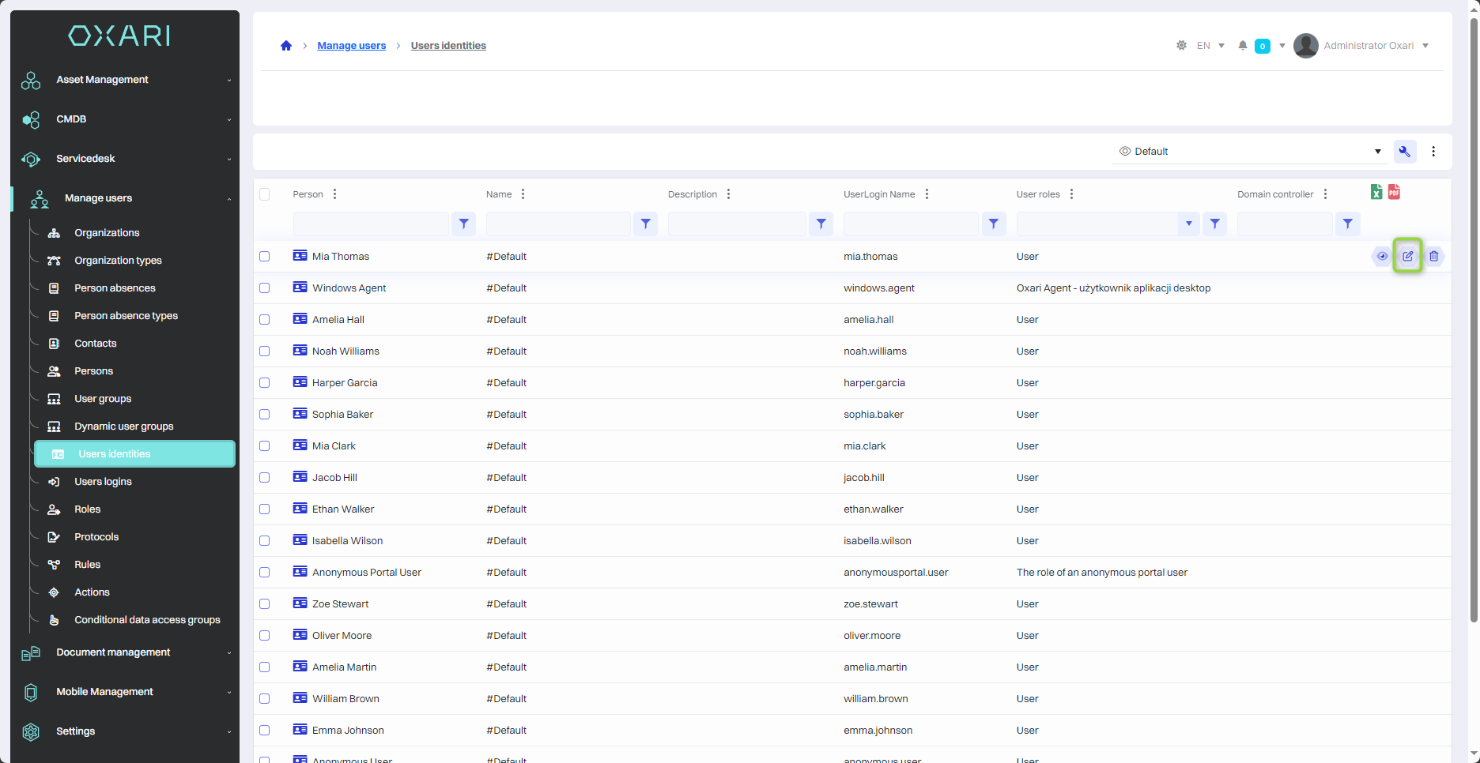Click the delete trash icon for Mia Thomas

point(1433,256)
